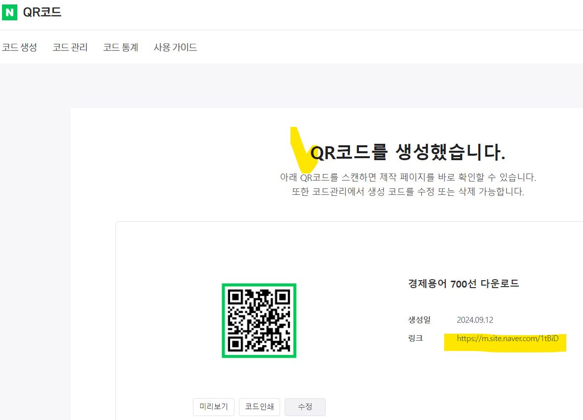This screenshot has height=420, width=583.
Task: Open the 코드 통계 tab
Action: pyautogui.click(x=120, y=47)
